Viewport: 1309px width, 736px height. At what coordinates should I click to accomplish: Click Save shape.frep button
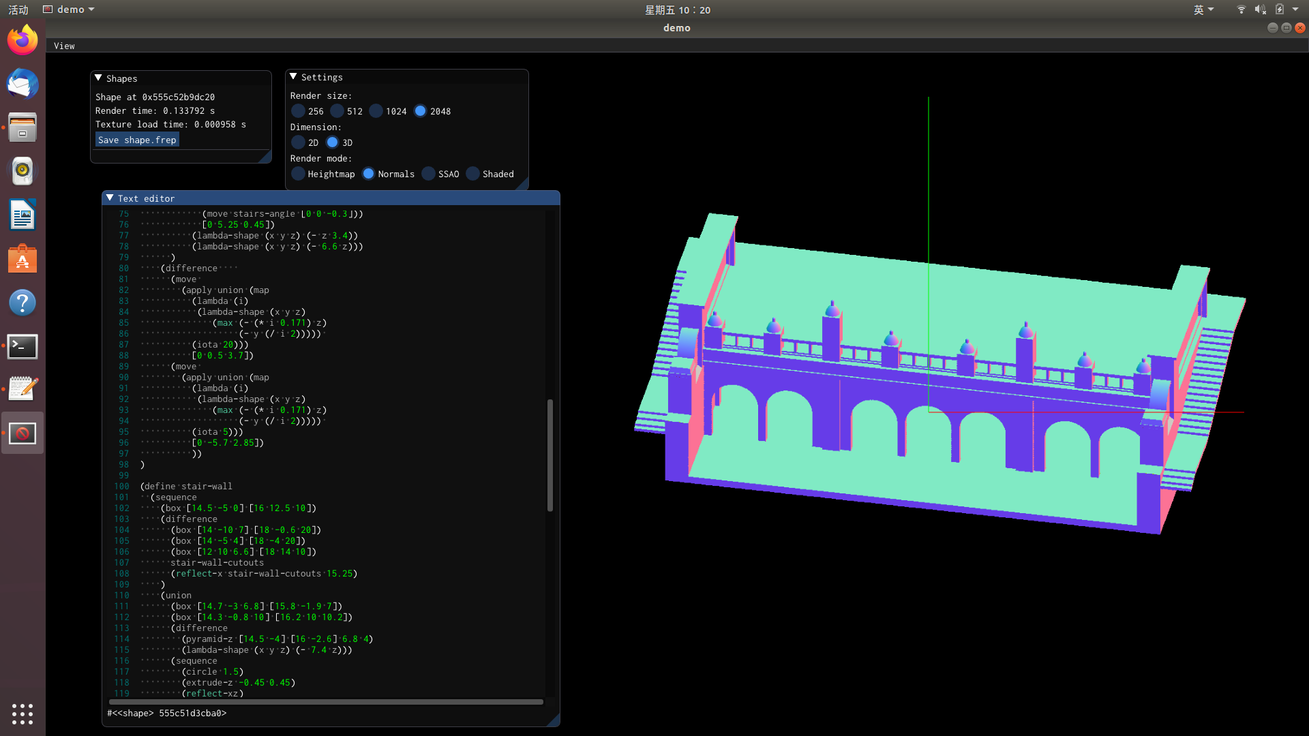click(137, 140)
